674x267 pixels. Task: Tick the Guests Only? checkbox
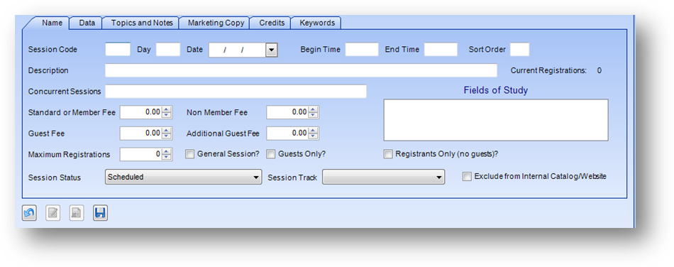tap(271, 154)
